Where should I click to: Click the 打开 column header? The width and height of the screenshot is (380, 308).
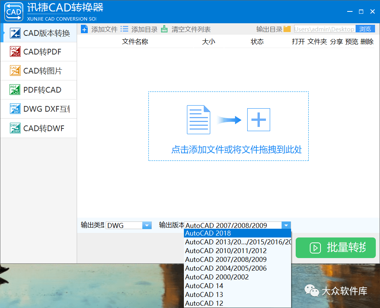298,42
